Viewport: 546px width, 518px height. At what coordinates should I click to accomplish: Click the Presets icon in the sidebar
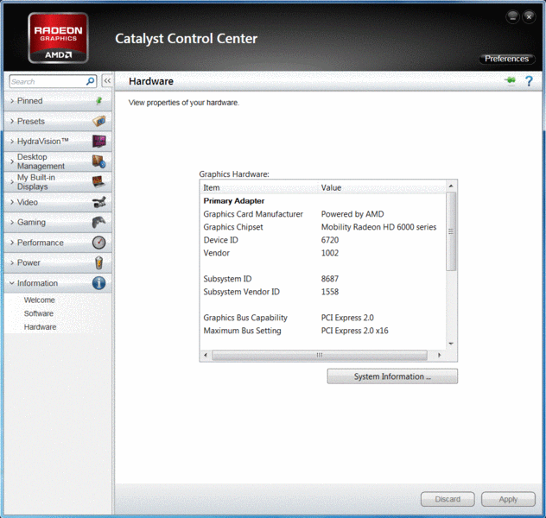pos(99,121)
